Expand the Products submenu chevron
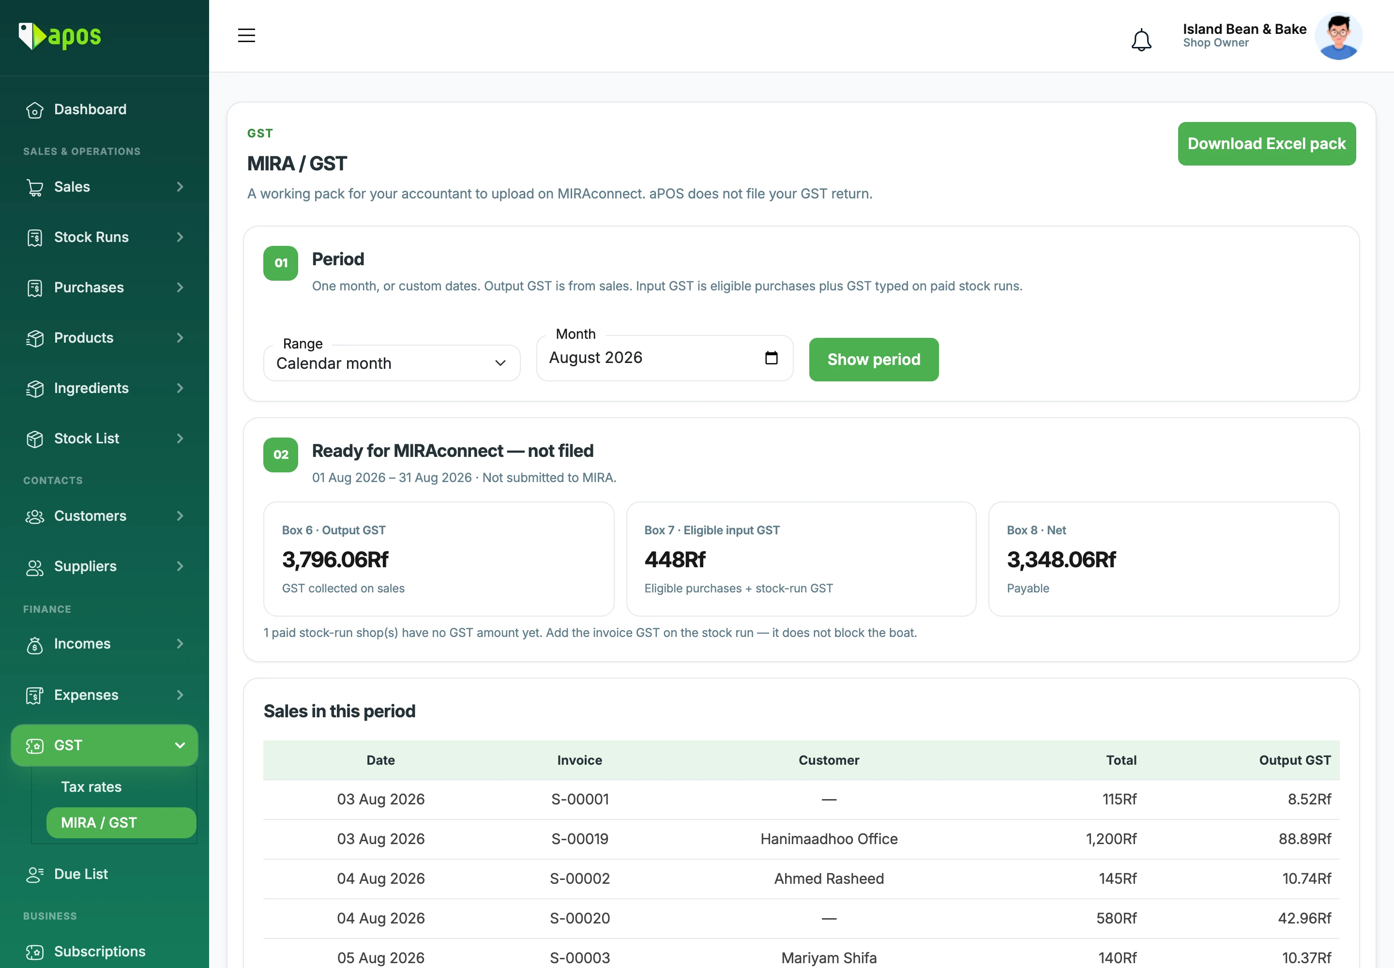The image size is (1394, 968). pyautogui.click(x=180, y=338)
